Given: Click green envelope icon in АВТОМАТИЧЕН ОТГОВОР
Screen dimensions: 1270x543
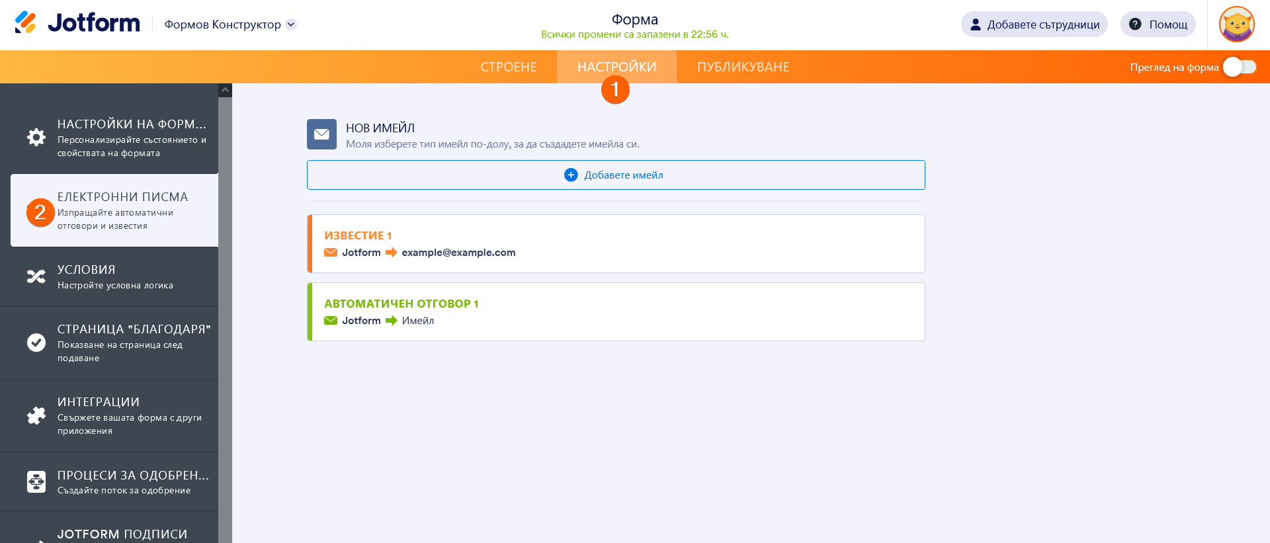Looking at the screenshot, I should [x=331, y=320].
